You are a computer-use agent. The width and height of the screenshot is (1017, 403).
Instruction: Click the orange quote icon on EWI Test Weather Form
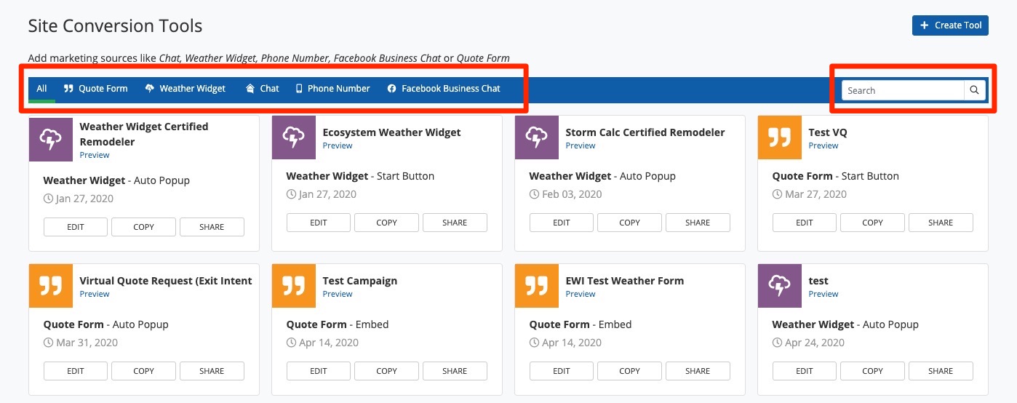pos(537,286)
